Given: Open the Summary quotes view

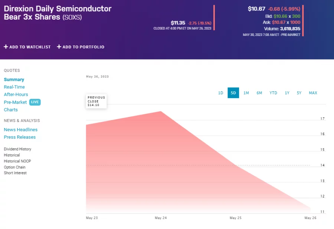Looking at the screenshot, I should 14,79.
